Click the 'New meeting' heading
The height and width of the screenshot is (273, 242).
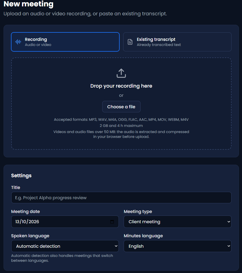(28, 4)
